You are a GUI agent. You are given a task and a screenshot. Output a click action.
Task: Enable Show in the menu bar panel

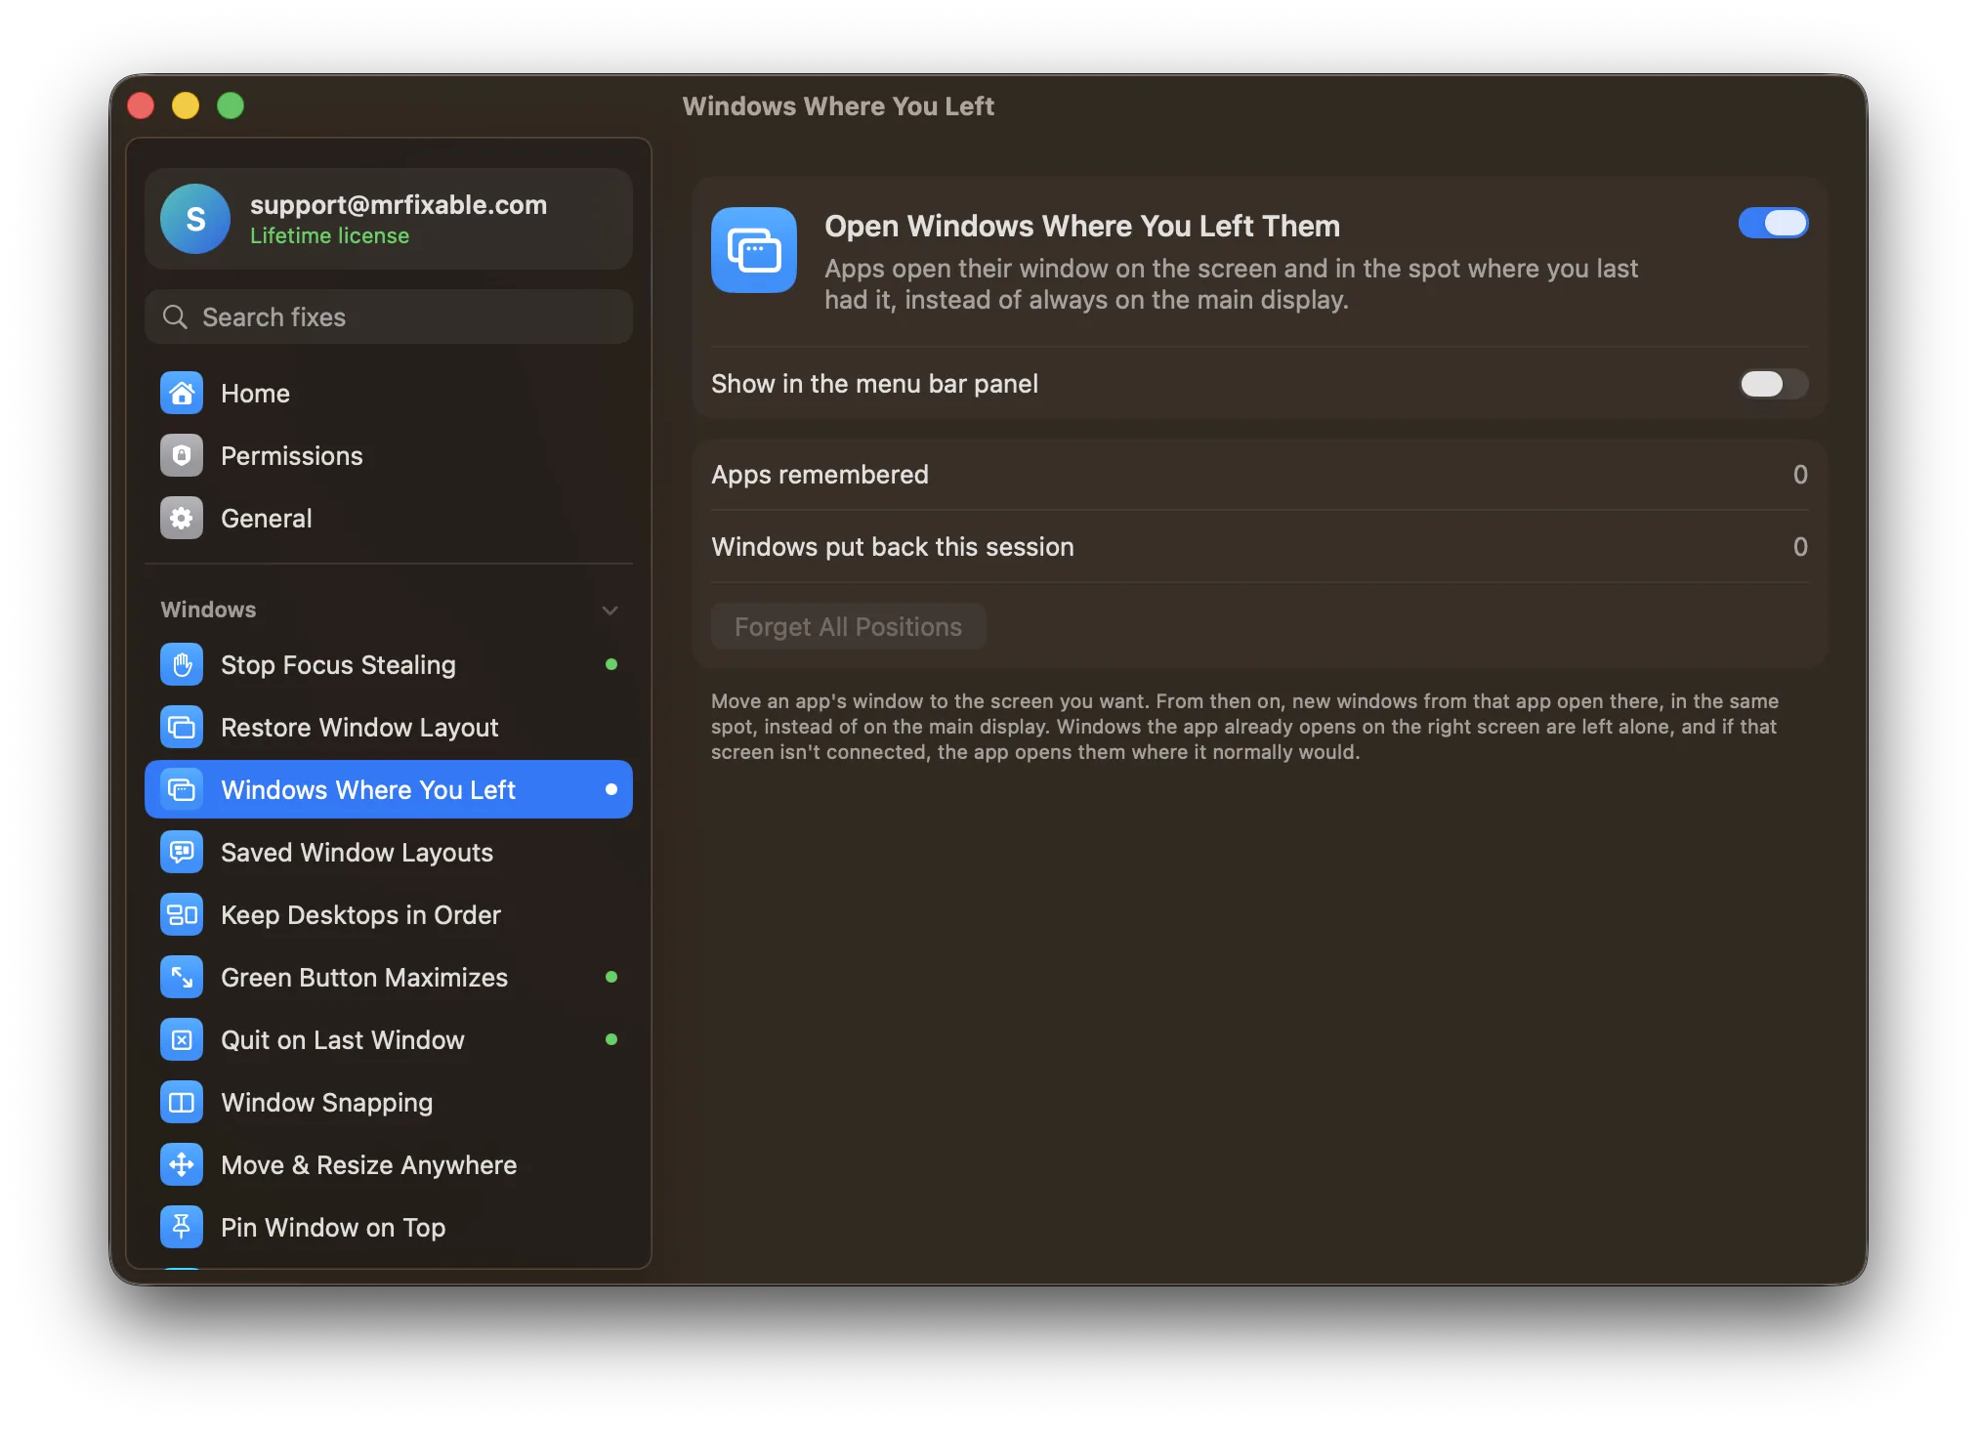tap(1773, 384)
